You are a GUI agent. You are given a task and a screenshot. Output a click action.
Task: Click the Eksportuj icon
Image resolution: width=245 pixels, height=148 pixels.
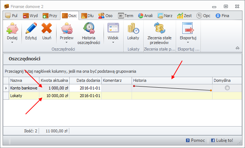click(188, 28)
